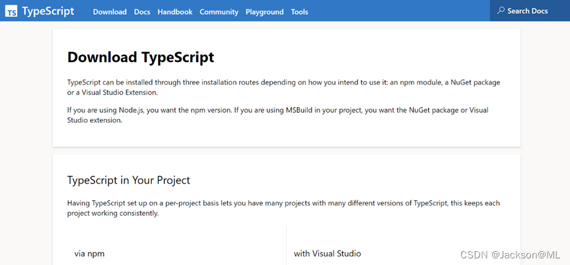This screenshot has height=265, width=570.
Task: Click the paragraph starting 'Having TypeScript set up'
Action: 283,208
